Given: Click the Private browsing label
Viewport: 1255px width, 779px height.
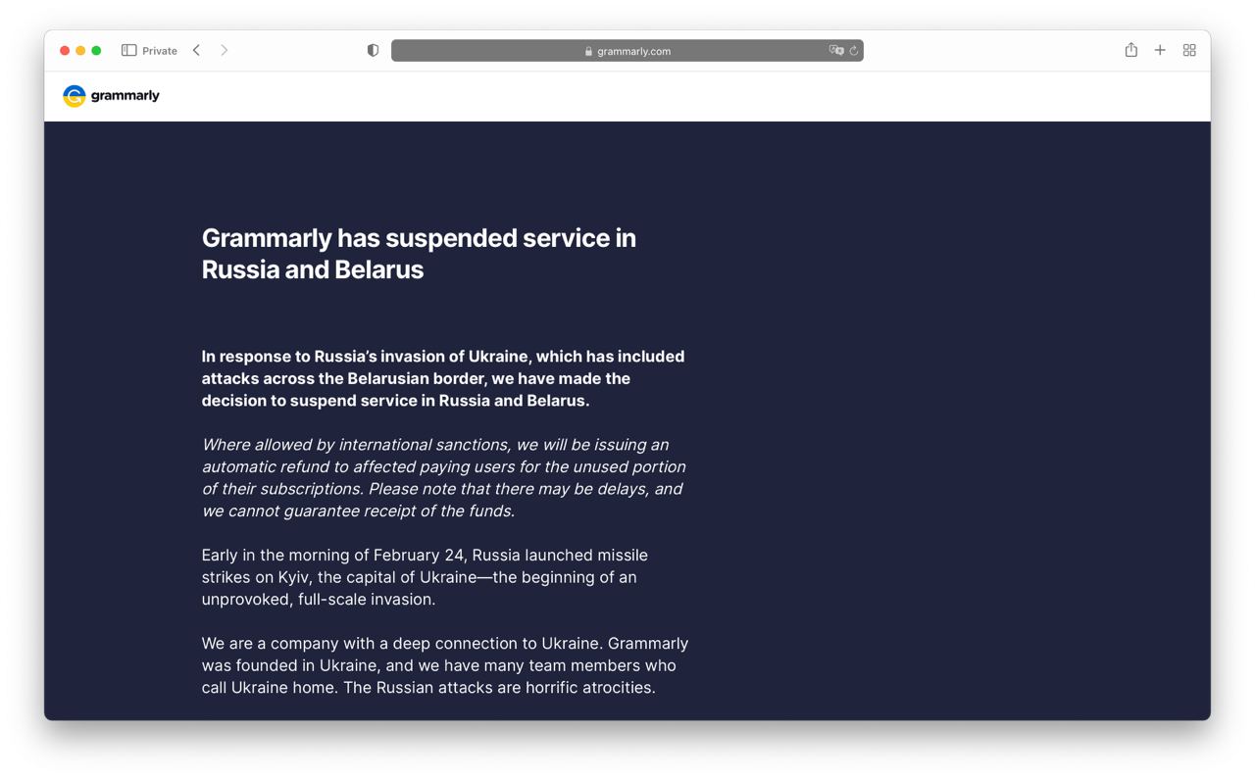Looking at the screenshot, I should (160, 51).
